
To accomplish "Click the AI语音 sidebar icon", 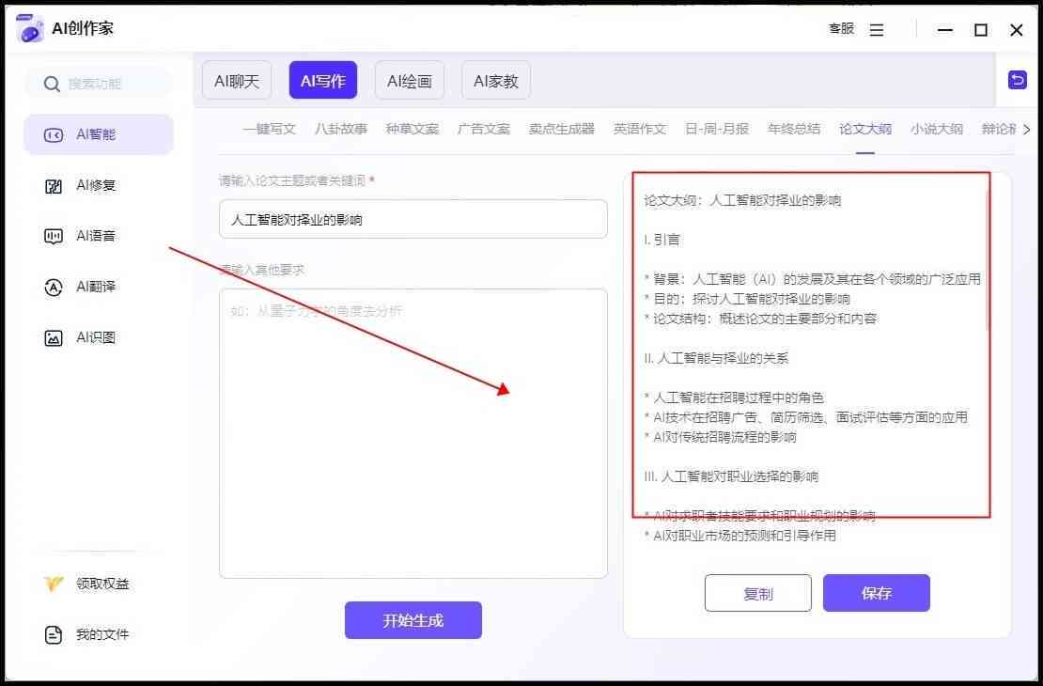I will 54,236.
